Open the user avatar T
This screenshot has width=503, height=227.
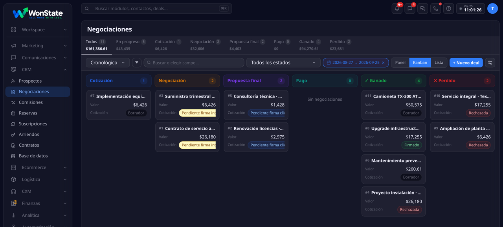pos(492,9)
